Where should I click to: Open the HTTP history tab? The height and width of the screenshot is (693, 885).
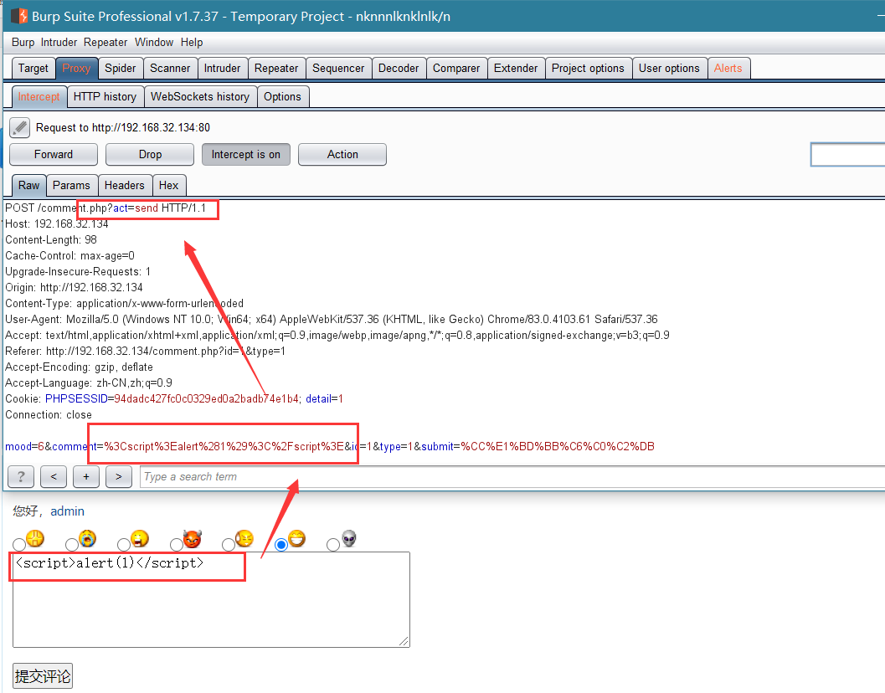pos(105,96)
